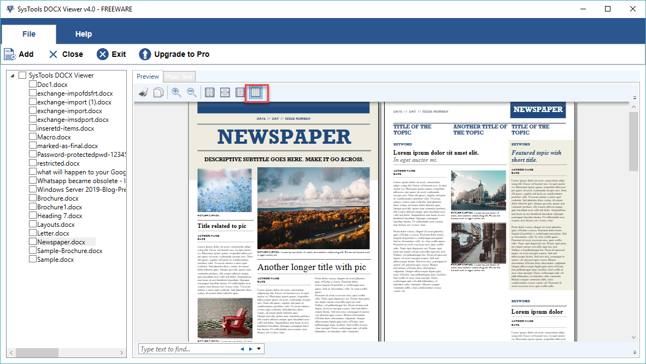This screenshot has width=646, height=364.
Task: Select 'Whatsapp became obsolete' file
Action: [x=81, y=180]
